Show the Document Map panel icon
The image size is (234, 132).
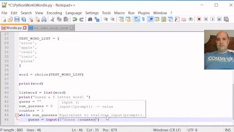tap(163, 19)
